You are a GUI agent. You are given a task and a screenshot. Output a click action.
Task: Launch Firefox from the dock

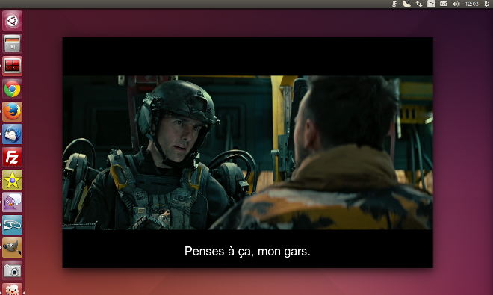[x=12, y=111]
